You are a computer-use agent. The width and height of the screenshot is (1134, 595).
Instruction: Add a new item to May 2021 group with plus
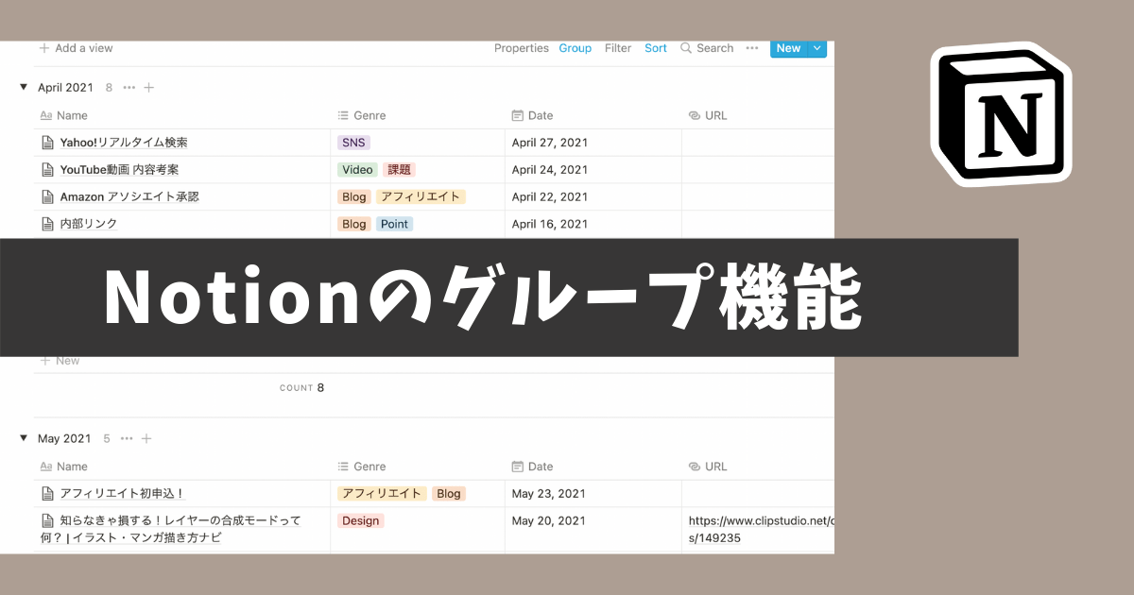pyautogui.click(x=146, y=438)
